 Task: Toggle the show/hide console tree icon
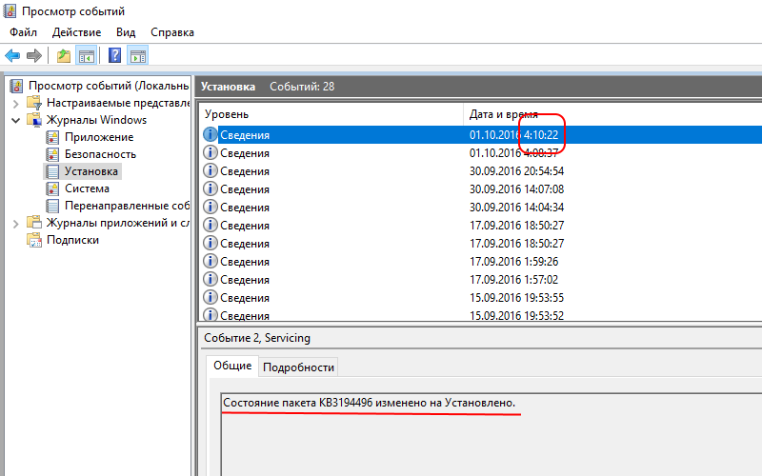(87, 55)
